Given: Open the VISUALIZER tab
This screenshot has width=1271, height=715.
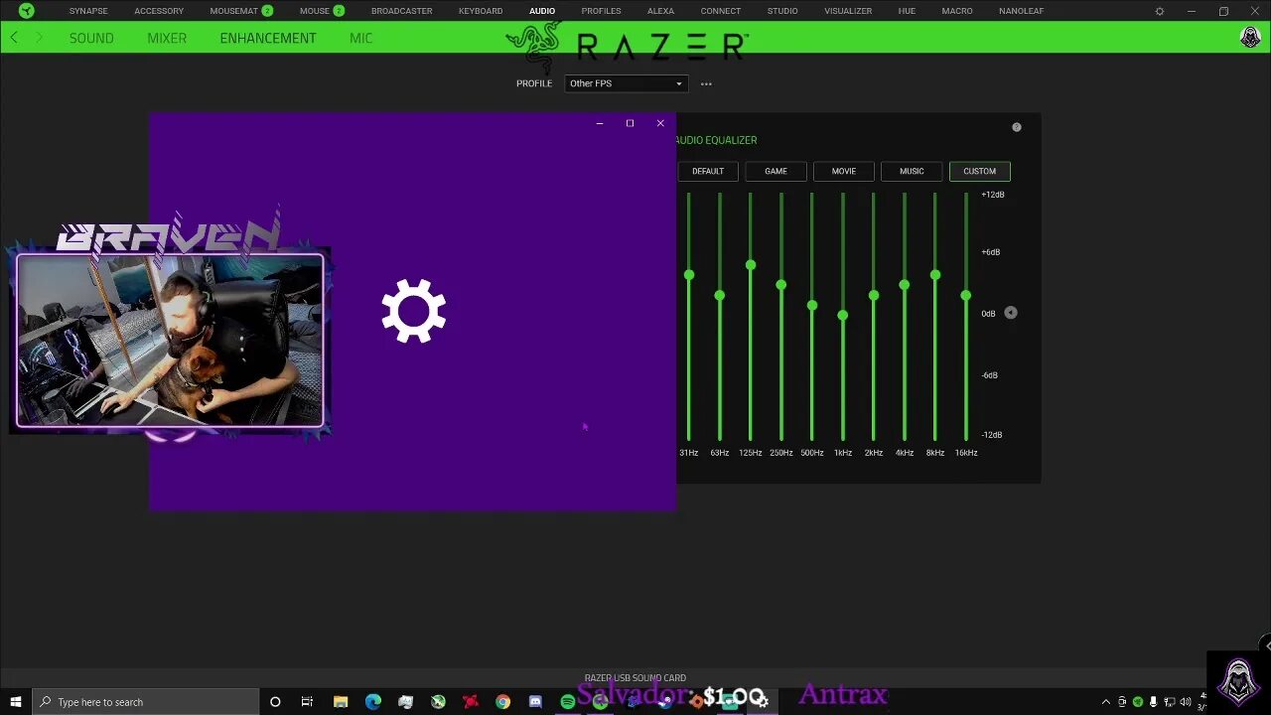Looking at the screenshot, I should [848, 11].
